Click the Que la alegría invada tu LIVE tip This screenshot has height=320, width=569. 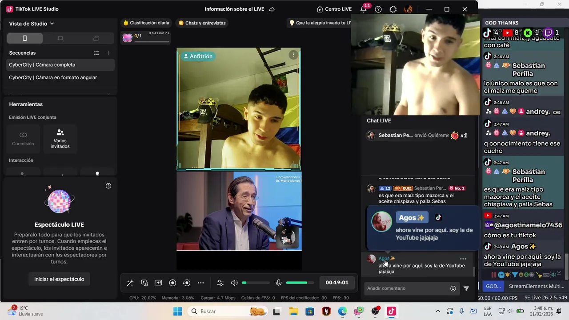[x=320, y=23]
